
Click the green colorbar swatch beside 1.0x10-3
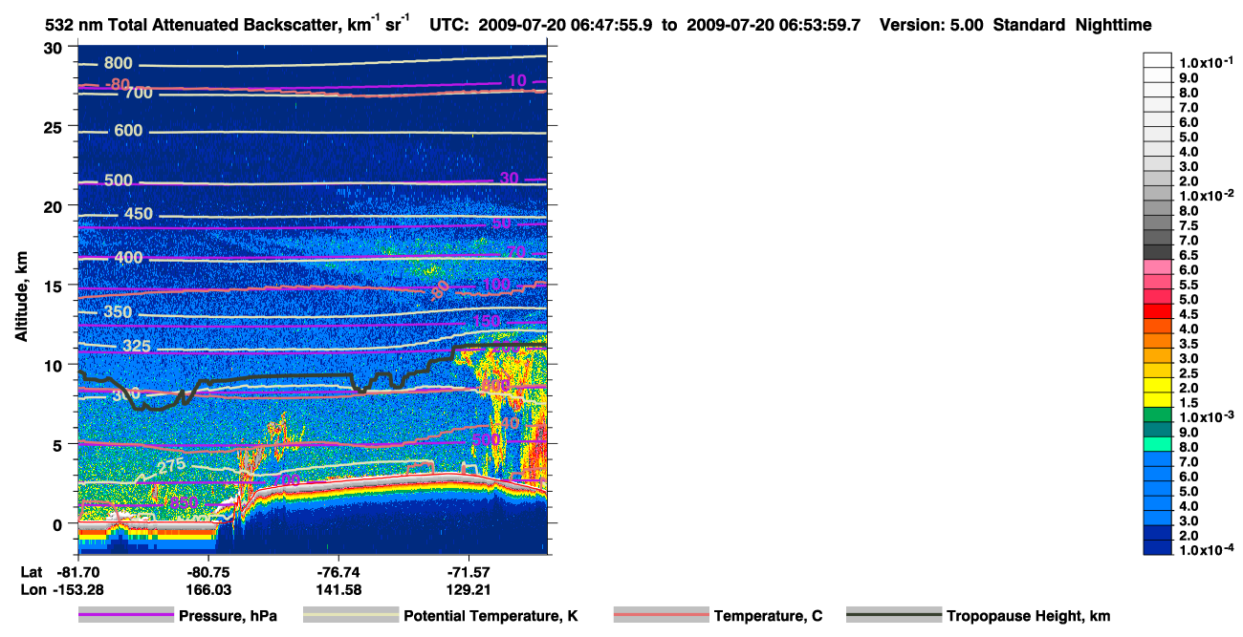click(1157, 414)
